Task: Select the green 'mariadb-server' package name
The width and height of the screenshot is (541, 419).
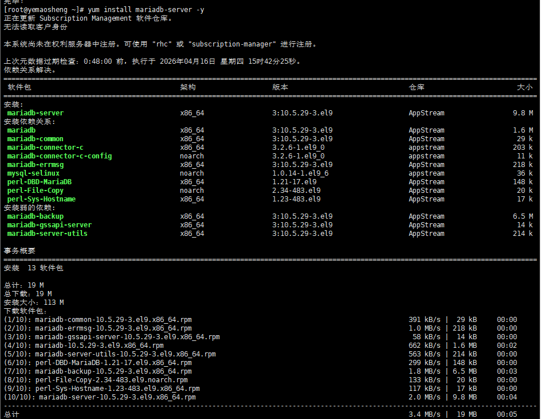Action: click(36, 113)
